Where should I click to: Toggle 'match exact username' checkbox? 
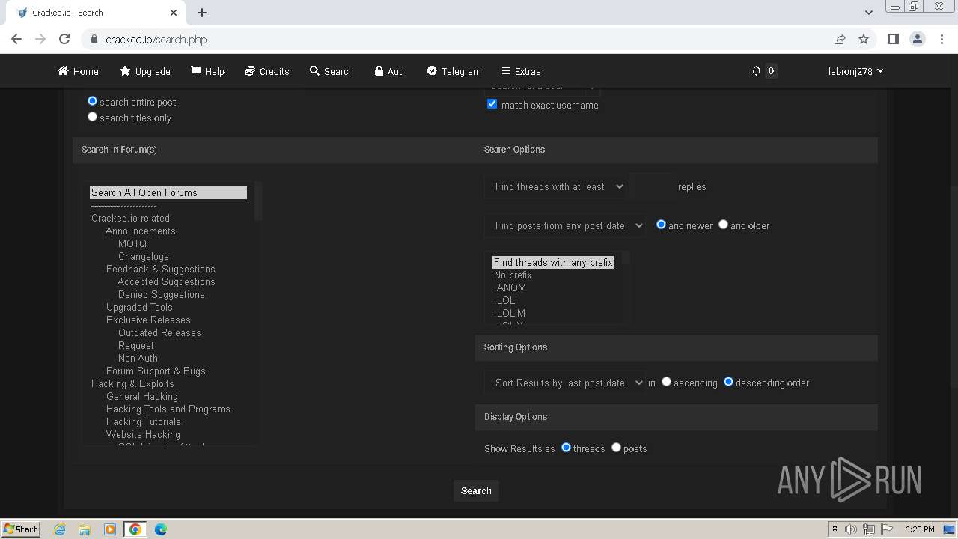pos(492,104)
